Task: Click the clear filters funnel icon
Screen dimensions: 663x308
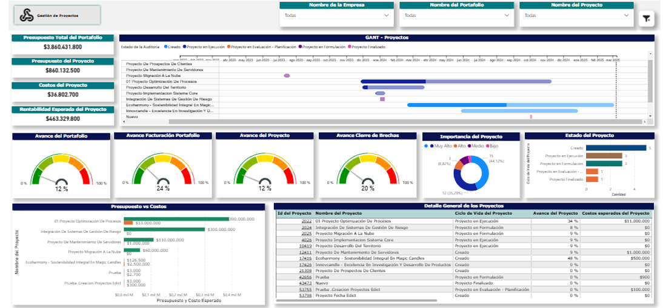Action: click(x=647, y=19)
